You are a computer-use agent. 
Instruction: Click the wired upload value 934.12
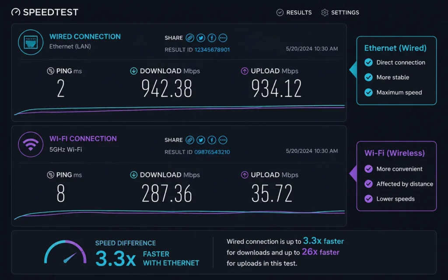click(276, 88)
